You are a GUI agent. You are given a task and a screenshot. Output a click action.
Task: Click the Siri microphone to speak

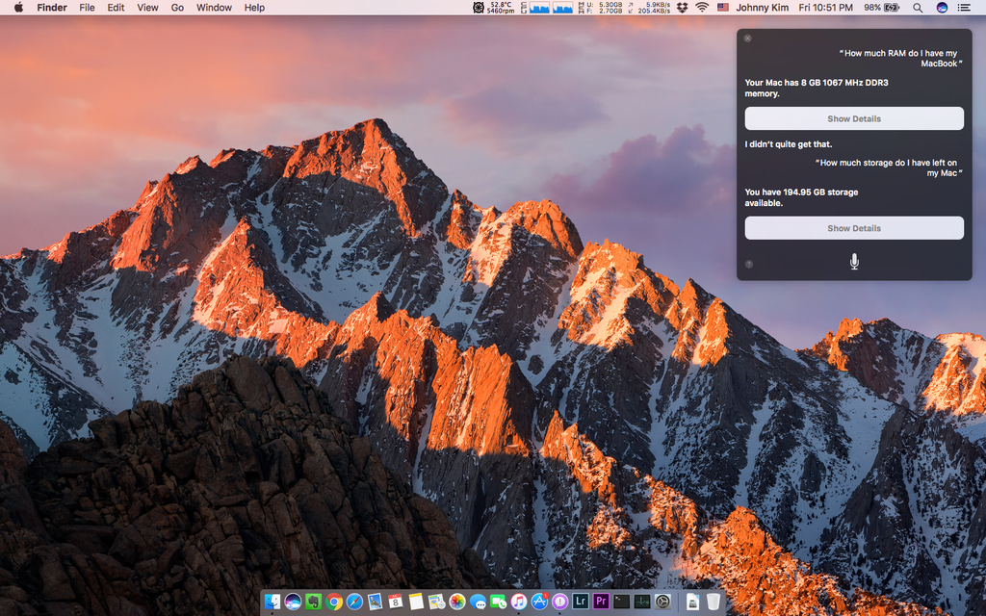854,262
